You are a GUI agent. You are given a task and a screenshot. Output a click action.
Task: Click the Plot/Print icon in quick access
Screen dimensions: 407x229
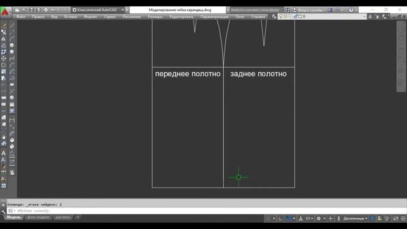[46, 10]
